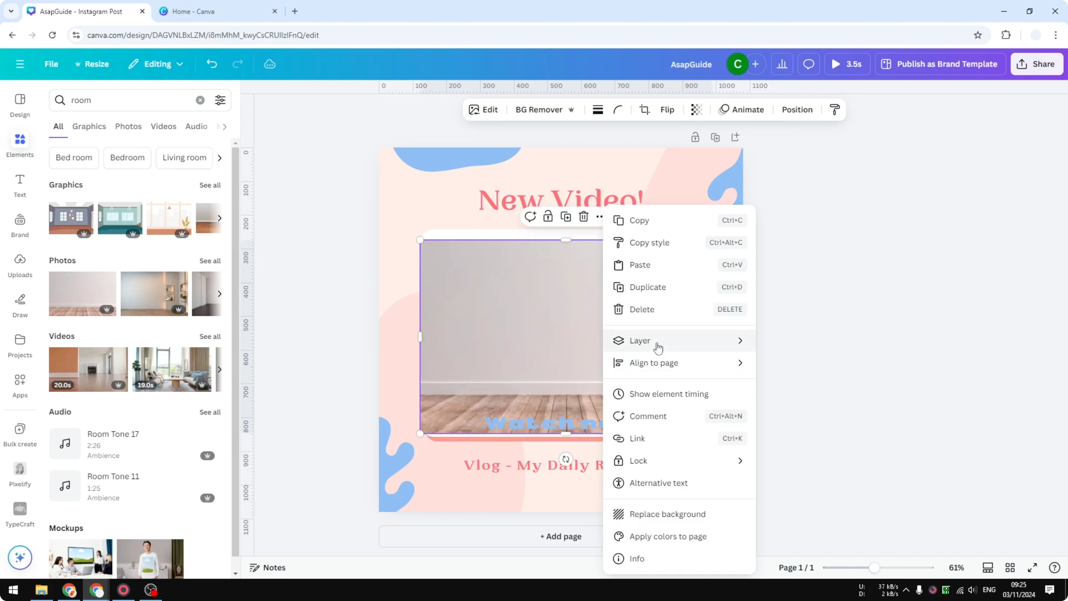The height and width of the screenshot is (601, 1068).
Task: Expand the BG Remover dropdown chevron
Action: click(x=571, y=109)
